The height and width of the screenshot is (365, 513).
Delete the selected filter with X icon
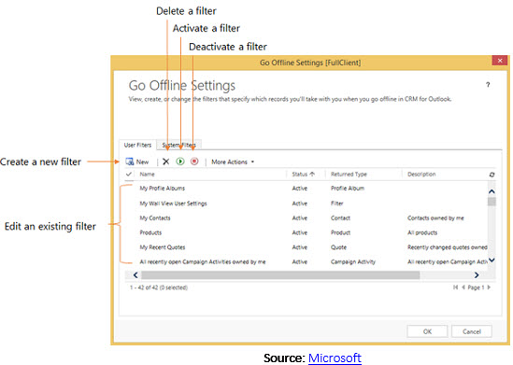(x=166, y=161)
